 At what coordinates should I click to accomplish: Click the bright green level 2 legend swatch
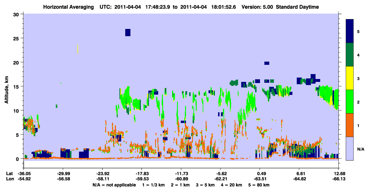350,102
